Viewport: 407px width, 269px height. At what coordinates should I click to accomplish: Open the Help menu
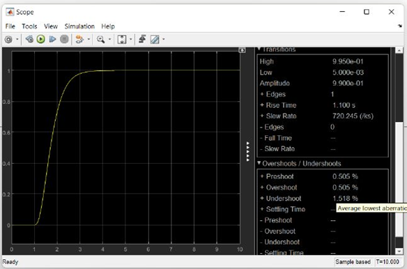coord(108,26)
